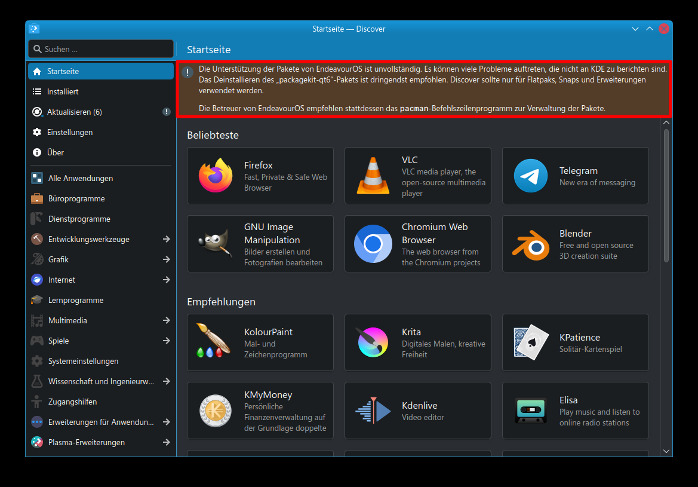Screen dimensions: 698x487
Task: Expand the Grafik subcategories arrow
Action: click(167, 259)
